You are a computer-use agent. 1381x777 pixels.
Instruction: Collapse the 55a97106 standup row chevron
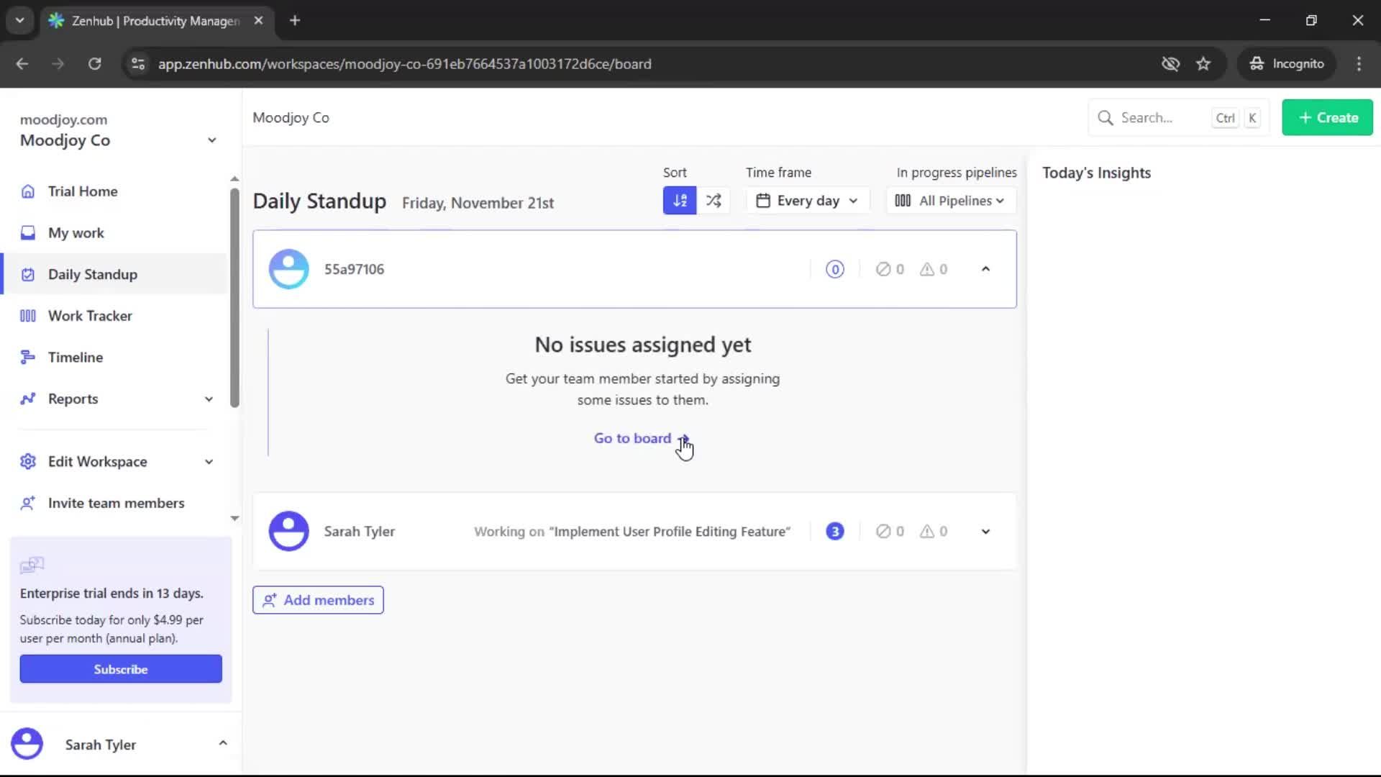[x=985, y=268]
